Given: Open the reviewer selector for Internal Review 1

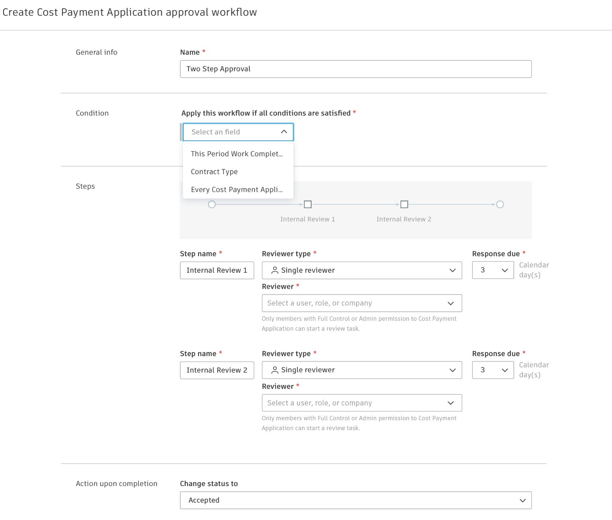Looking at the screenshot, I should 362,303.
